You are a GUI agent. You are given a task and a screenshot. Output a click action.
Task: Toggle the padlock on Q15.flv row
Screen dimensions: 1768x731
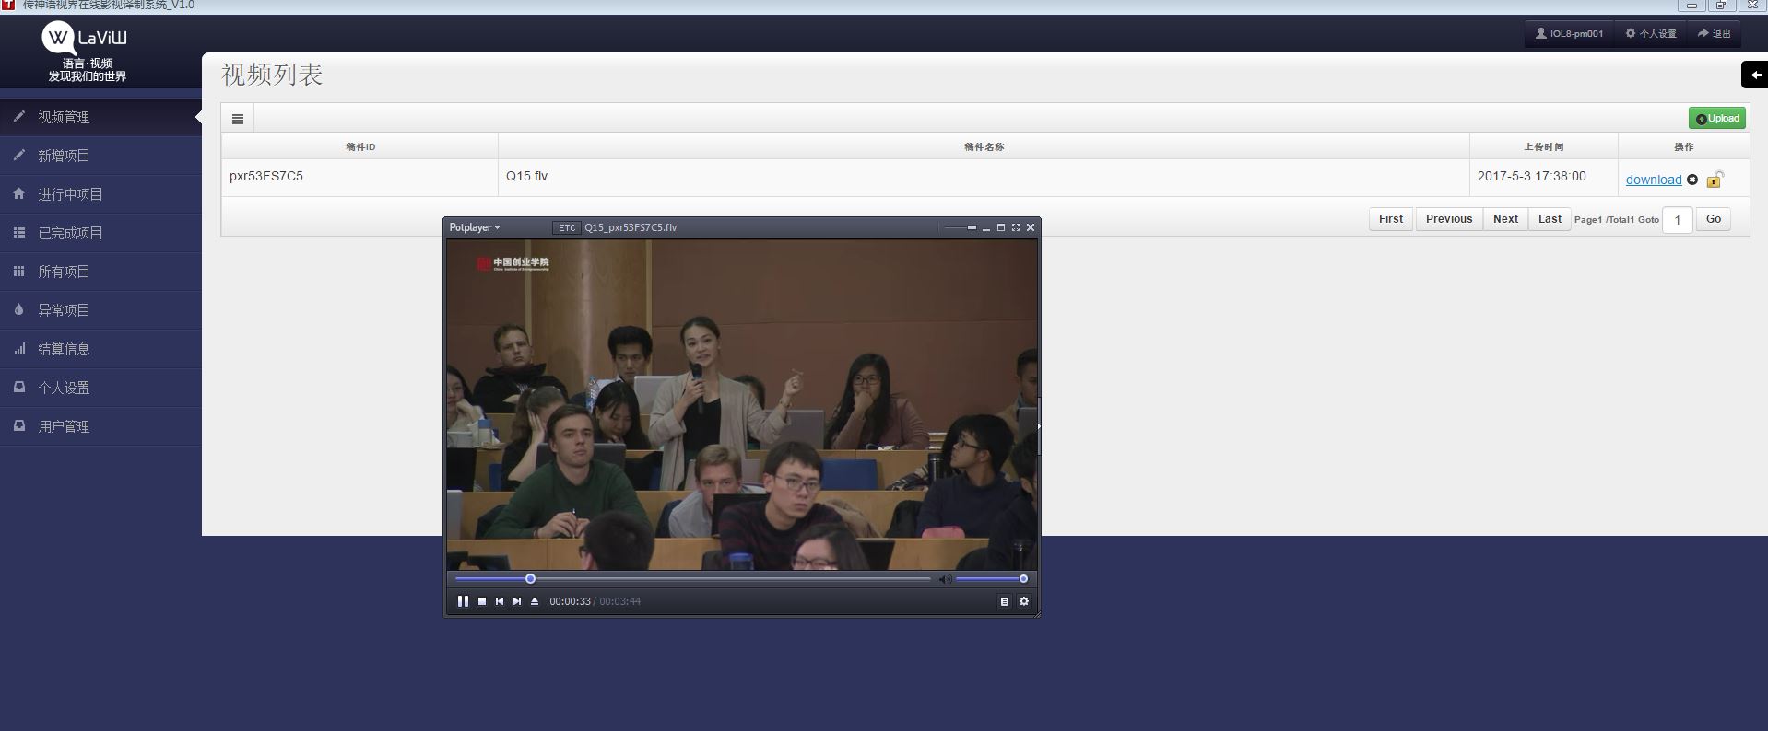[1715, 180]
